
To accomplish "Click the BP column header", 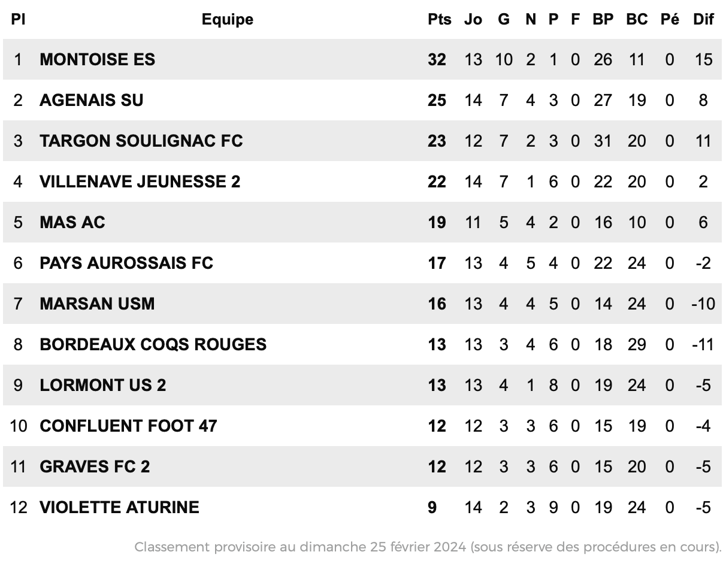I will click(x=603, y=19).
